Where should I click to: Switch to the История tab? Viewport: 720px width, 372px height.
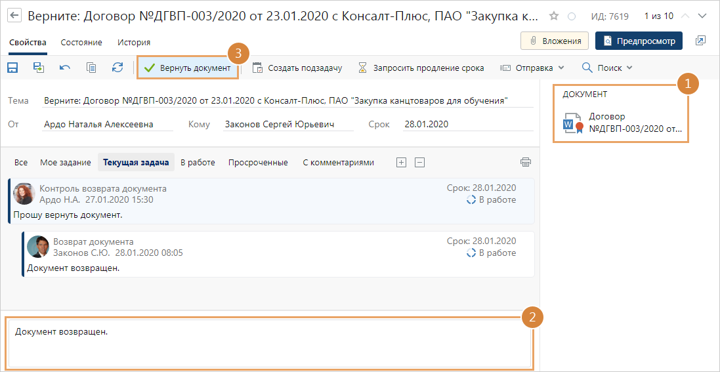(x=134, y=42)
